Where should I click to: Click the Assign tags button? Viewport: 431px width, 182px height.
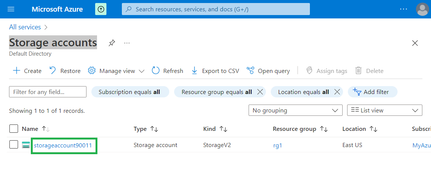coord(326,71)
